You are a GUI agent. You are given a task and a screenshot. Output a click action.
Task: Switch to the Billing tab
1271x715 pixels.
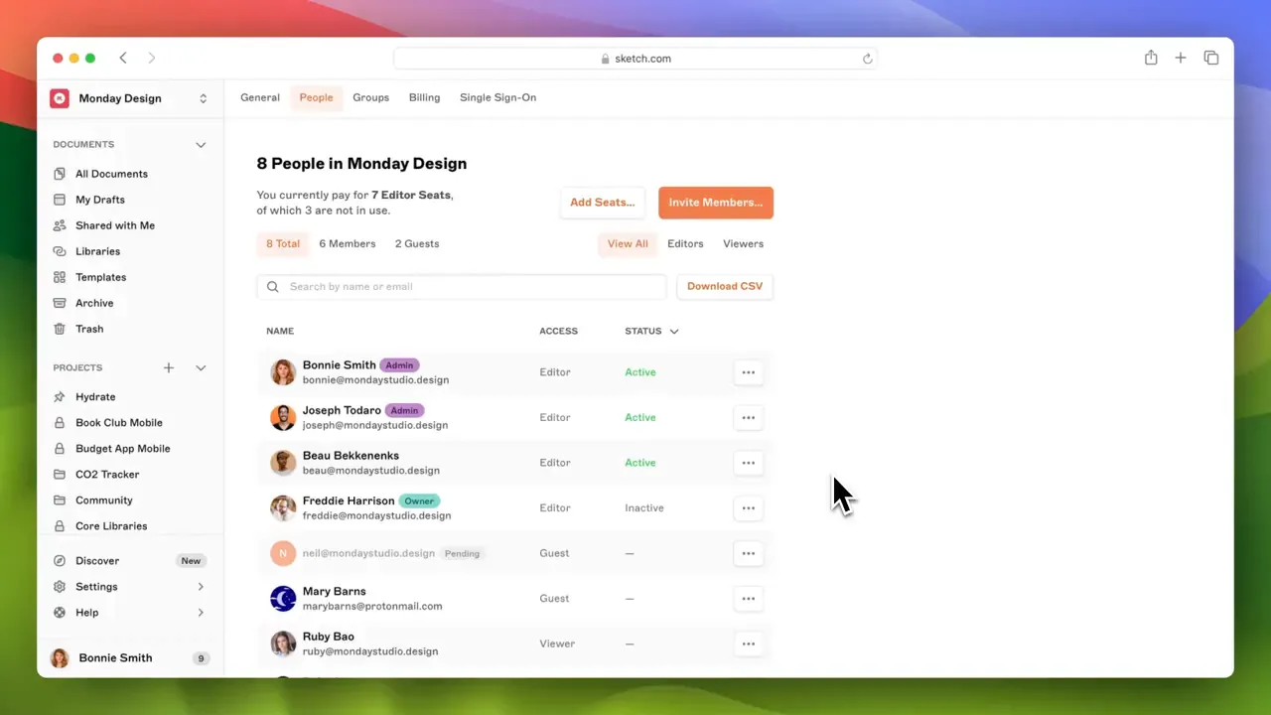click(x=424, y=97)
